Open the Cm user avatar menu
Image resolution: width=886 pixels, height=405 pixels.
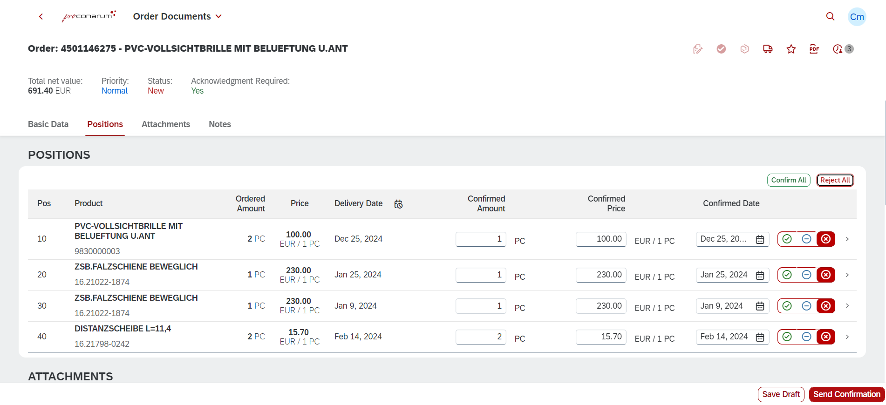[857, 17]
